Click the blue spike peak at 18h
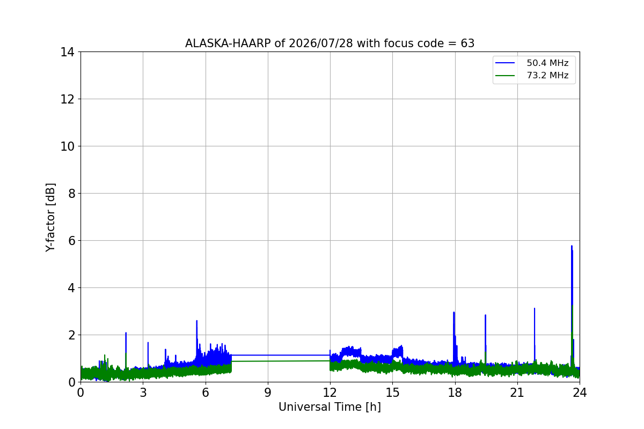The width and height of the screenshot is (644, 429). tap(454, 313)
